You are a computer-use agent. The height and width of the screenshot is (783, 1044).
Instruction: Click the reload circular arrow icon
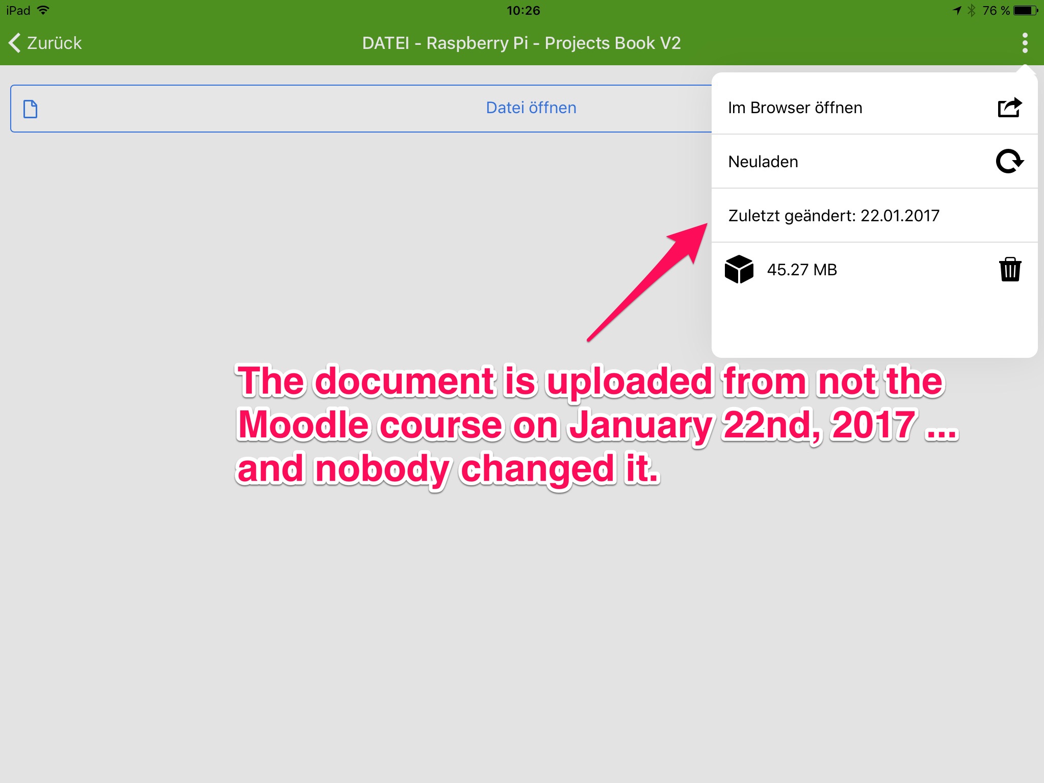(1009, 161)
